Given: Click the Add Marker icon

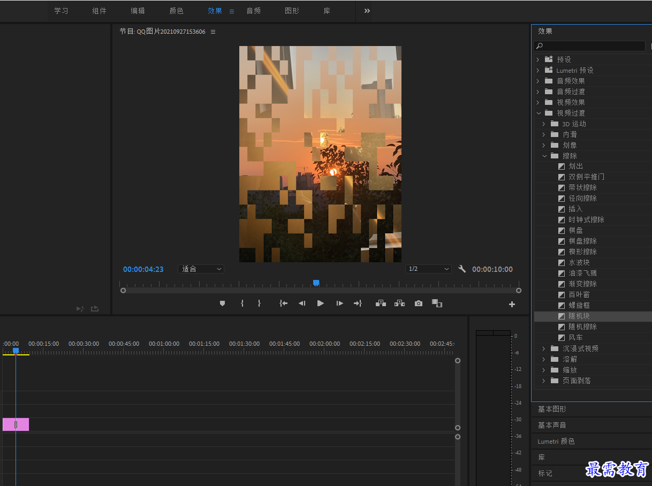Looking at the screenshot, I should pyautogui.click(x=223, y=303).
